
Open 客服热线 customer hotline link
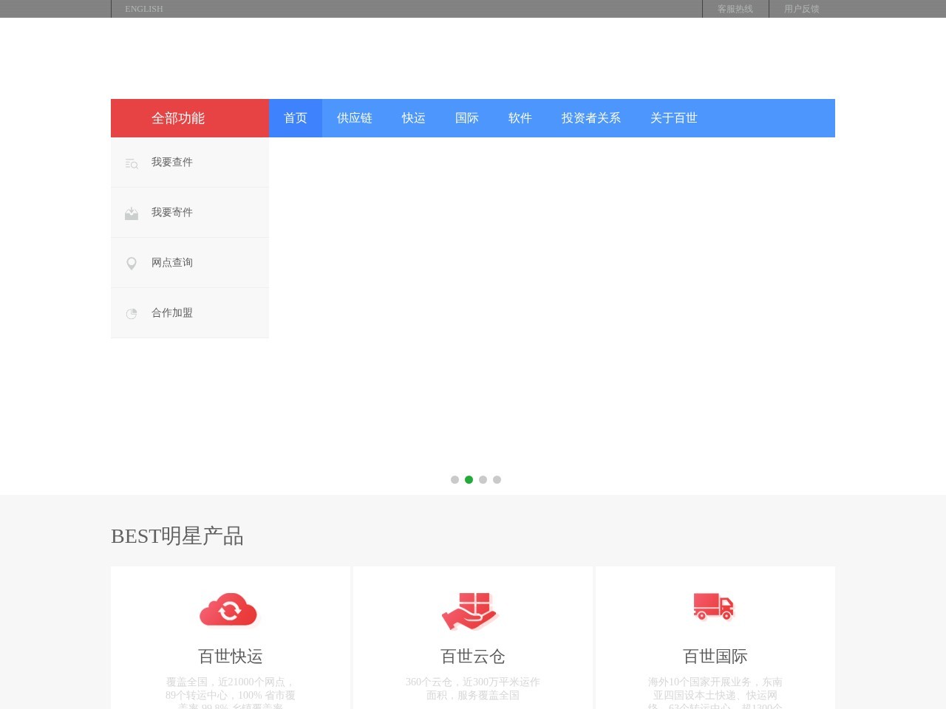pos(735,9)
